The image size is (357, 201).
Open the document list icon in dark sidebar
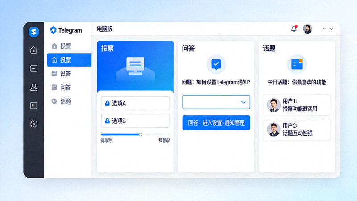pos(34,105)
